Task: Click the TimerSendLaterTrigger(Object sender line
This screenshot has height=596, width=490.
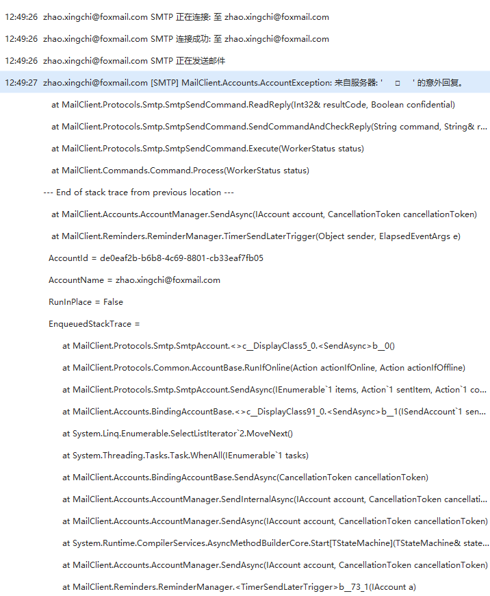Action: pyautogui.click(x=256, y=236)
